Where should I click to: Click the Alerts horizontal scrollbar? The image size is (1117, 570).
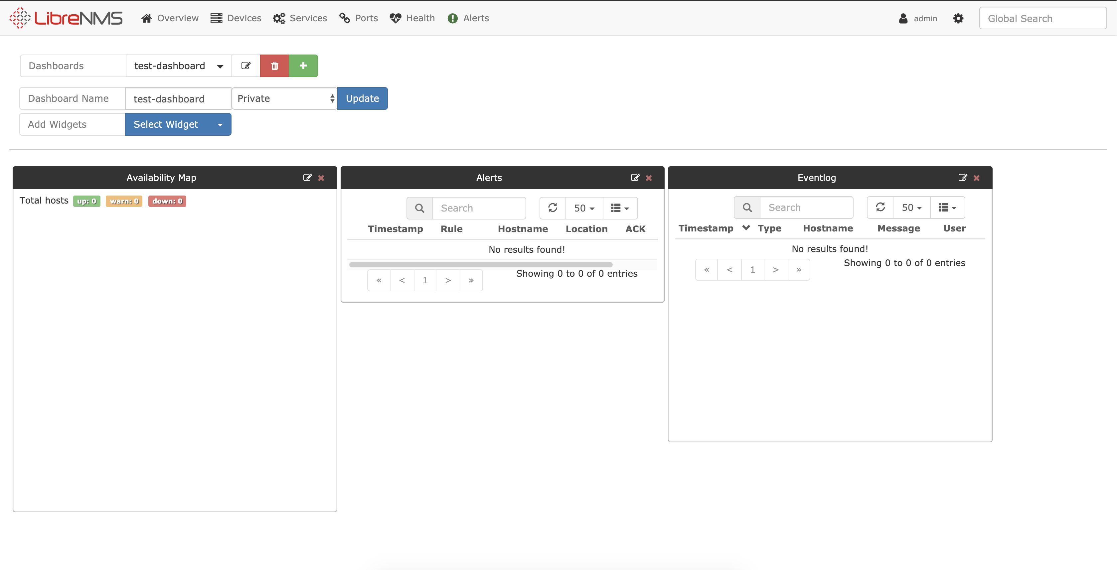click(480, 264)
